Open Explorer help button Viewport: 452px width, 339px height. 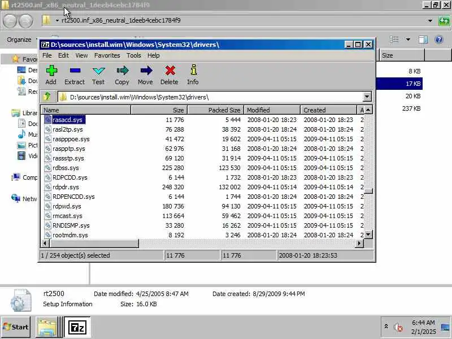tap(439, 40)
